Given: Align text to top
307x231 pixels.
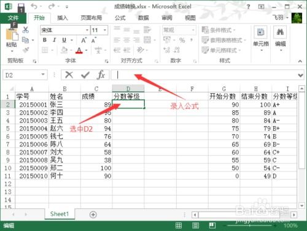Looking at the screenshot, I should [x=117, y=29].
